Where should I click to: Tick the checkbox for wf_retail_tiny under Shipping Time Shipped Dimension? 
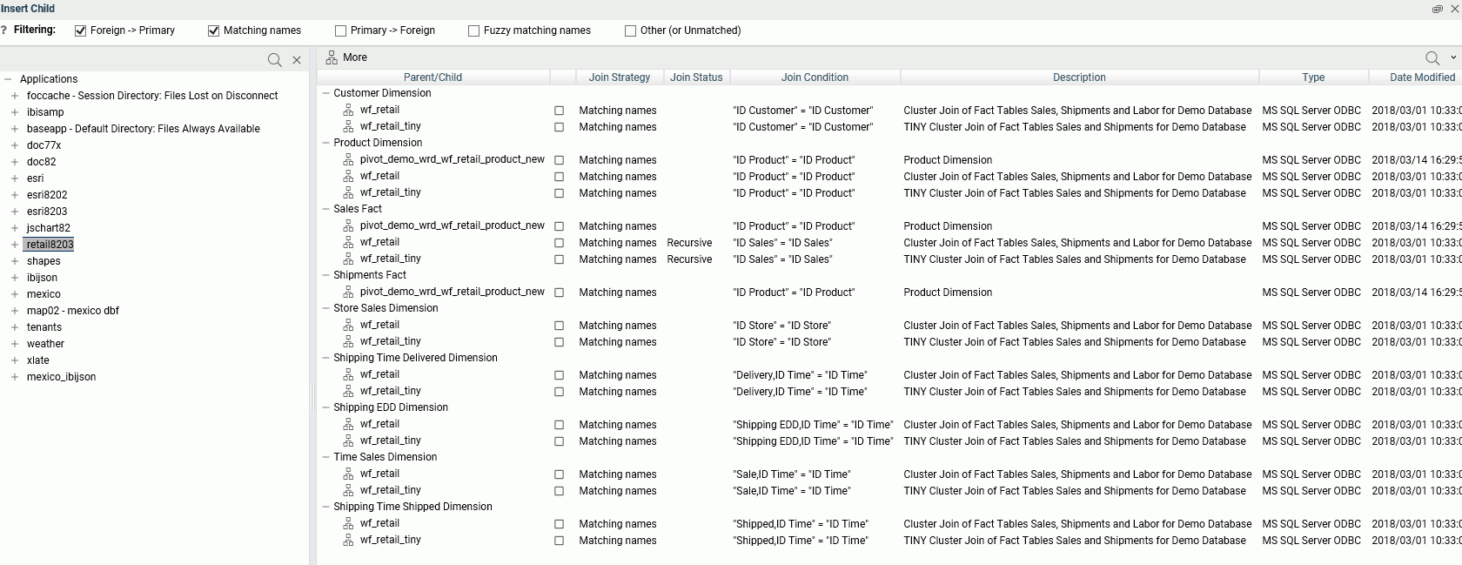pyautogui.click(x=559, y=541)
